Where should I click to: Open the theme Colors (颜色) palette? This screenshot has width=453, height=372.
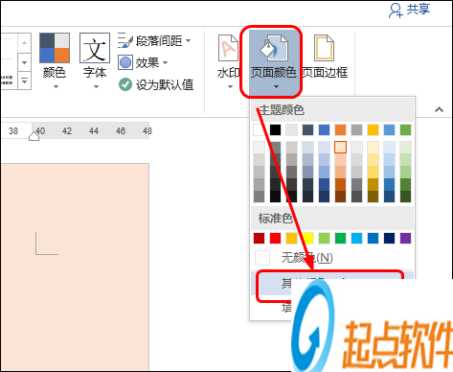pyautogui.click(x=55, y=60)
